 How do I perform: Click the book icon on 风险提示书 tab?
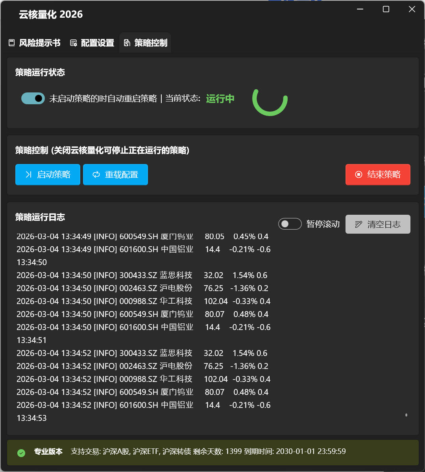click(x=11, y=42)
